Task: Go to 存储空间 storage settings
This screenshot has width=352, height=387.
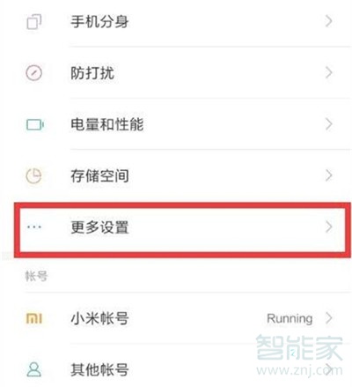Action: coord(176,175)
